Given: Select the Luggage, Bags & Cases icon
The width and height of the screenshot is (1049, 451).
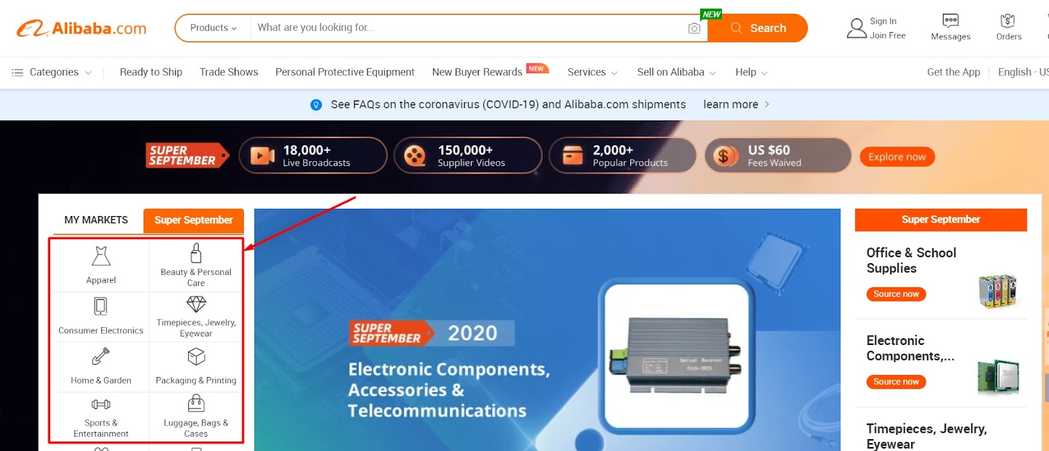Looking at the screenshot, I should pos(196,403).
